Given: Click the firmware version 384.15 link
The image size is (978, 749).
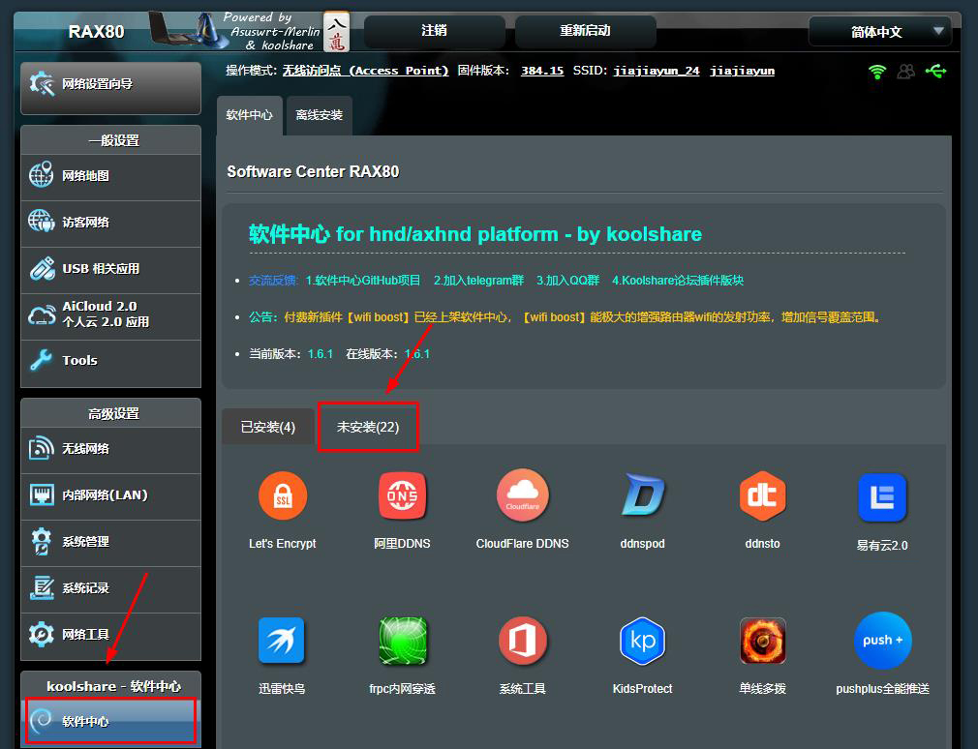Looking at the screenshot, I should 542,71.
